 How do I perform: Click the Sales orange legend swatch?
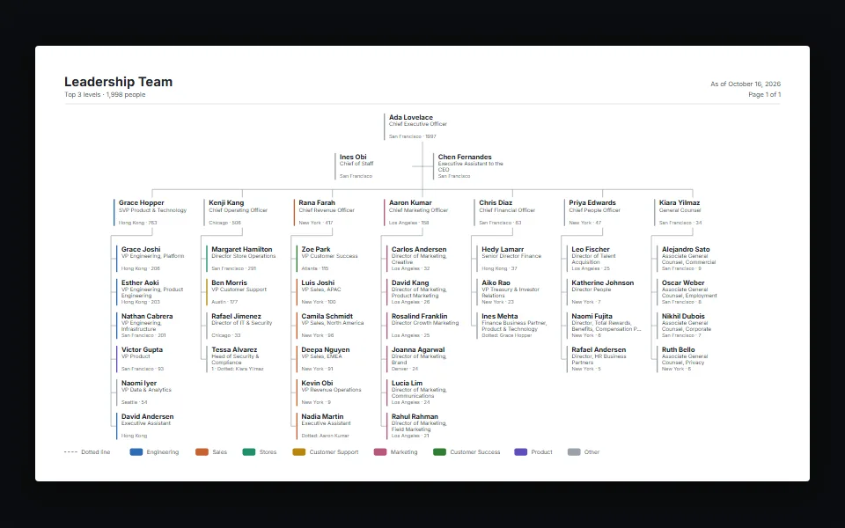(202, 452)
